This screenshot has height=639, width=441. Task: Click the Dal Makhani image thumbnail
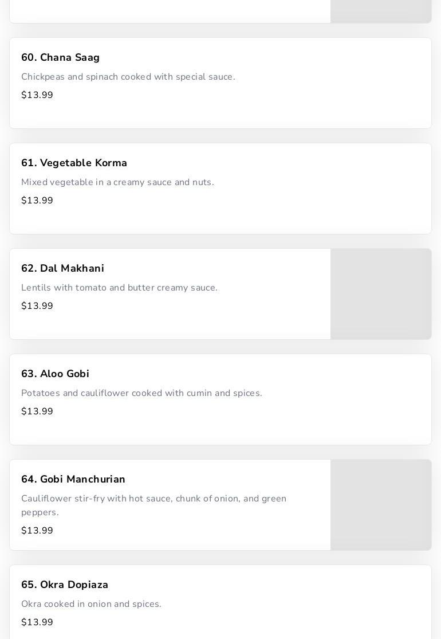tap(381, 294)
